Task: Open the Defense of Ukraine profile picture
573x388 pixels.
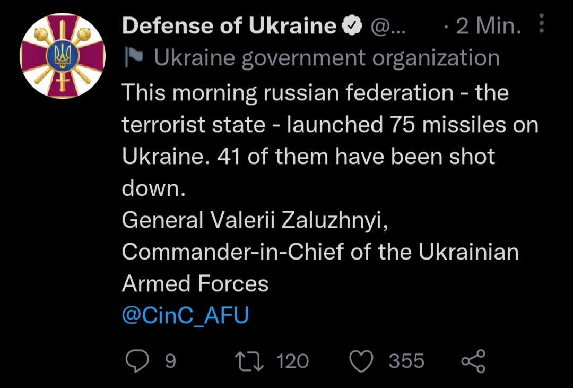Action: (x=63, y=56)
